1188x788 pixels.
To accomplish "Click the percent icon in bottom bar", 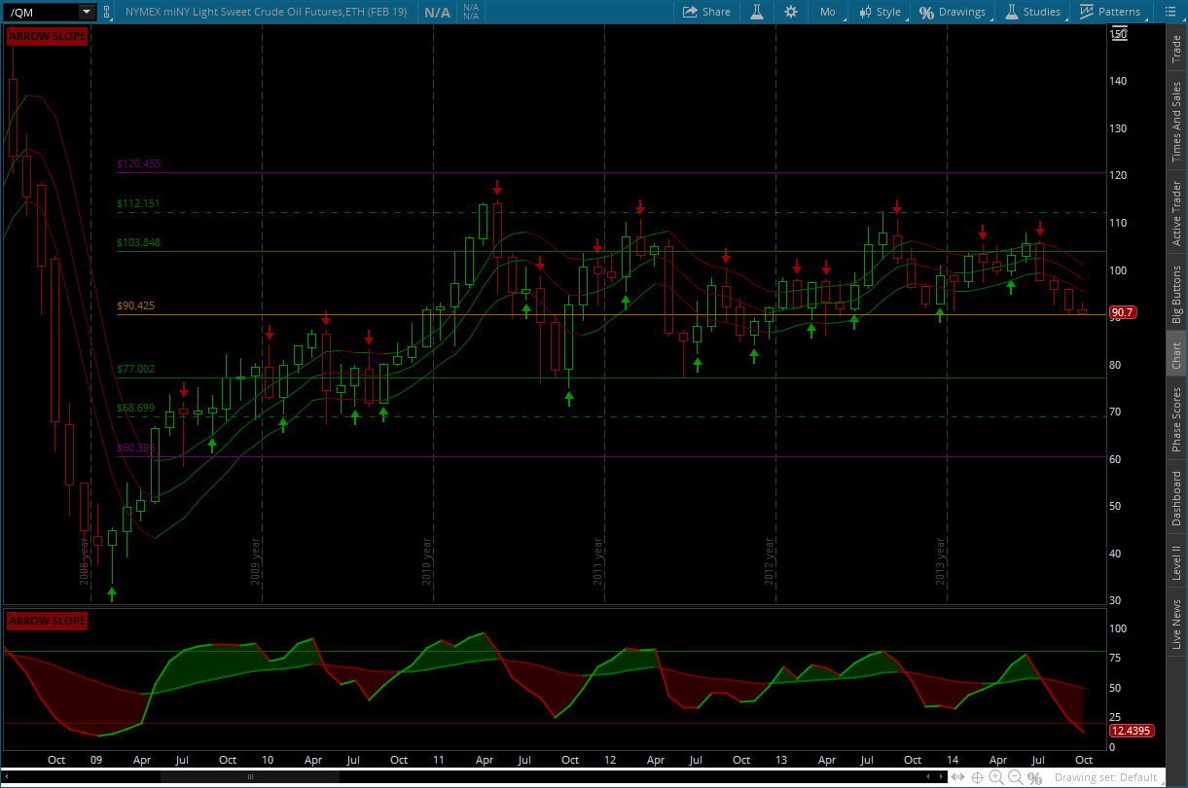I will click(1034, 776).
